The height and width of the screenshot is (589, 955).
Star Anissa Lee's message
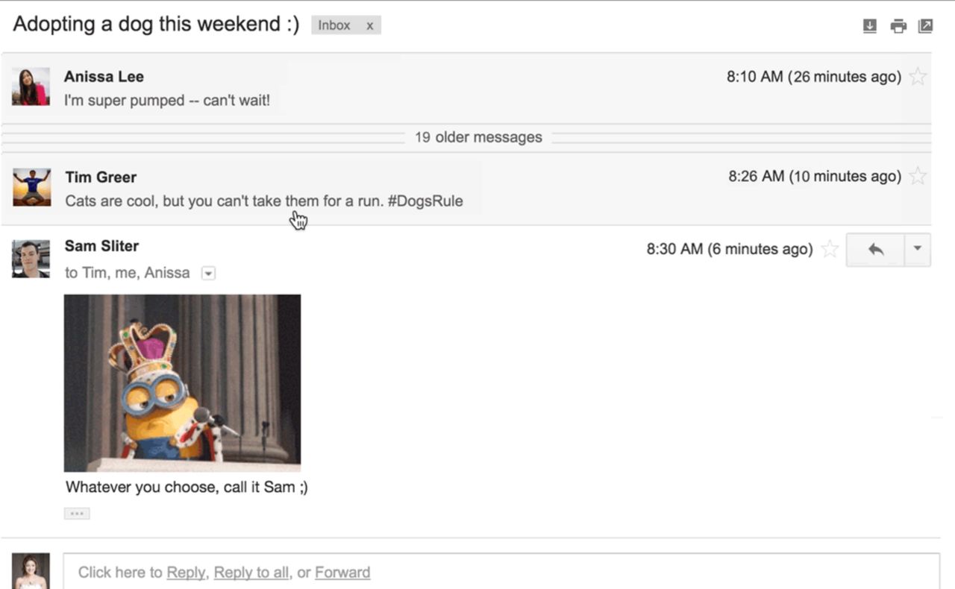pyautogui.click(x=918, y=77)
